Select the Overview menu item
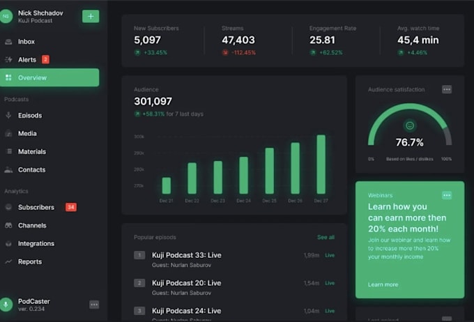474x322 pixels. point(49,77)
